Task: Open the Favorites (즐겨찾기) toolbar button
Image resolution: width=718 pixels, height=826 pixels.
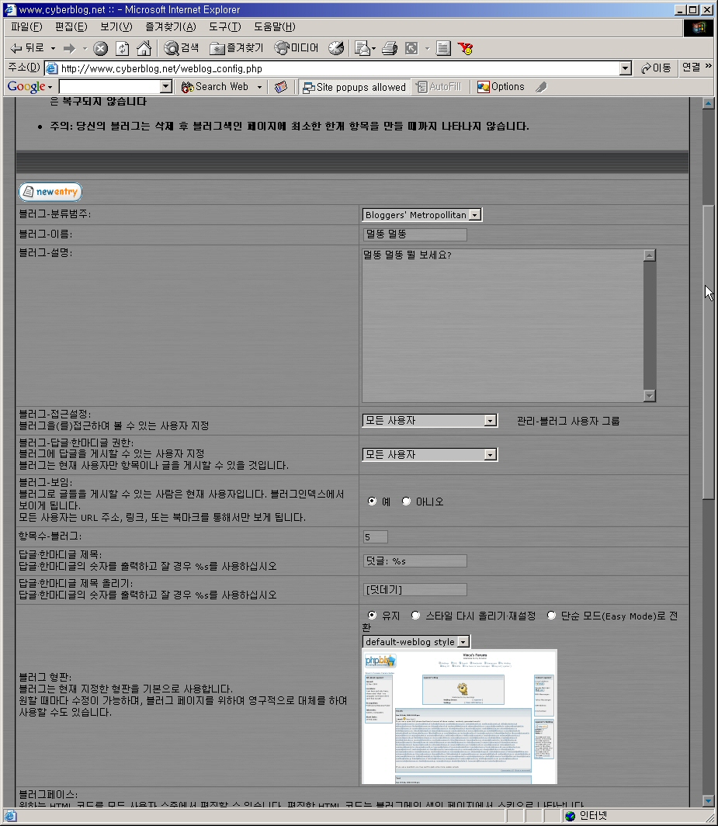Action: click(237, 48)
